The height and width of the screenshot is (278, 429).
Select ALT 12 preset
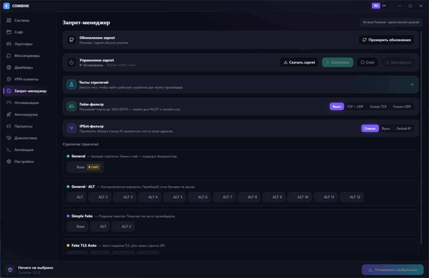pyautogui.click(x=352, y=197)
